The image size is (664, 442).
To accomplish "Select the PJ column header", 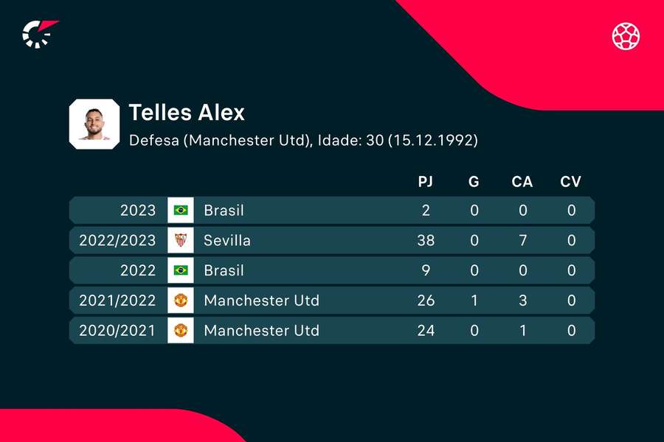I will tap(425, 181).
